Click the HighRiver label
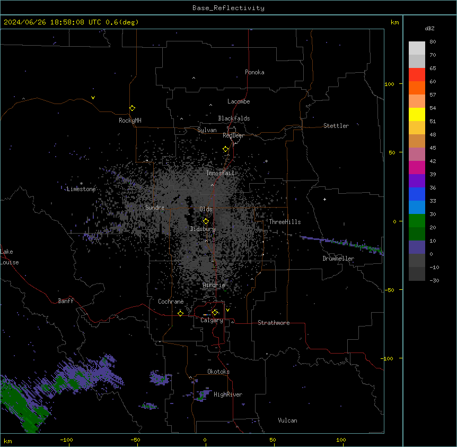The width and height of the screenshot is (457, 447). [x=228, y=394]
